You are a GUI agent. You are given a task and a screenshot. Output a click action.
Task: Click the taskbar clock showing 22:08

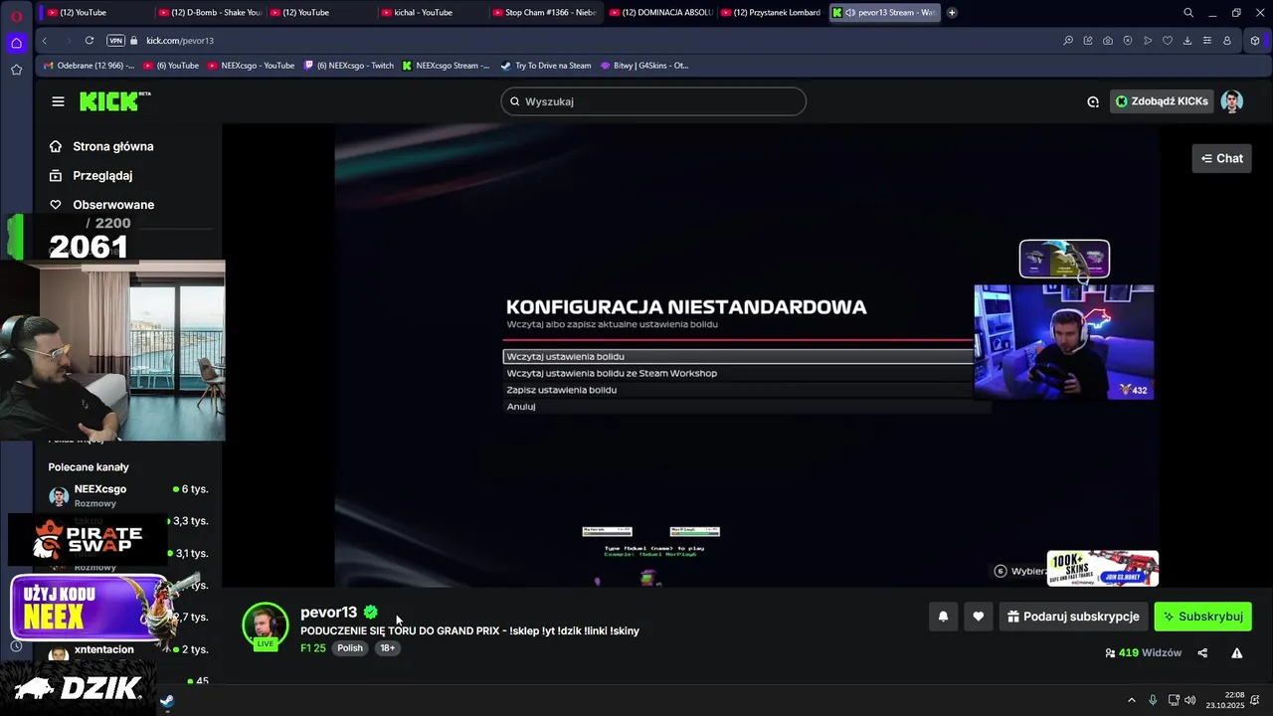pyautogui.click(x=1224, y=700)
